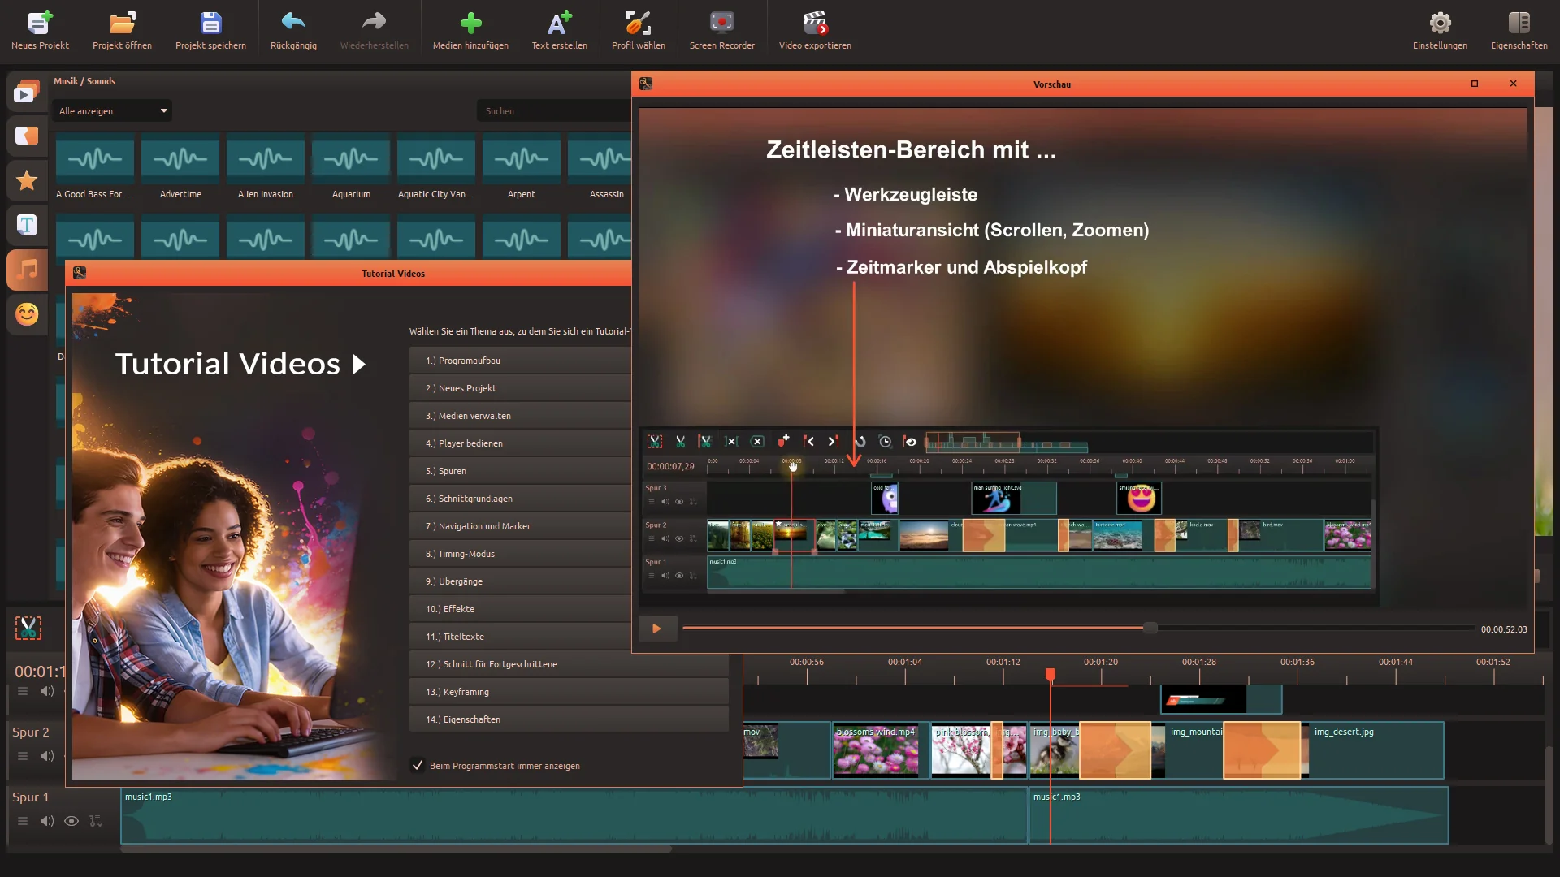Open tutorial 12.) Schnitt für Fortgeschrittene

click(x=569, y=664)
